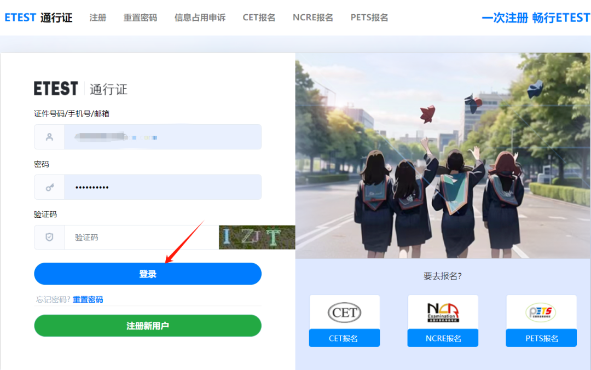591x370 pixels.
Task: Select the CET logo card under 要去报名
Action: pyautogui.click(x=344, y=312)
